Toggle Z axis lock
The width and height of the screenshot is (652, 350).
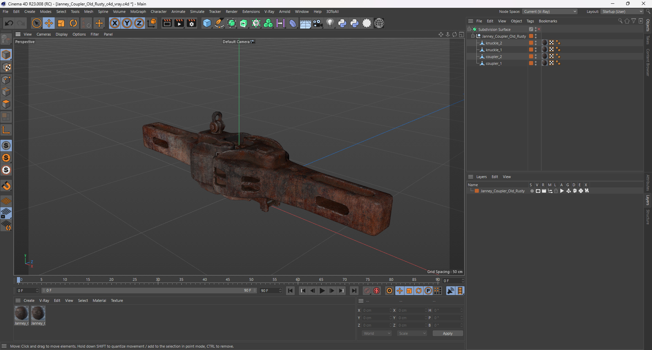[139, 23]
